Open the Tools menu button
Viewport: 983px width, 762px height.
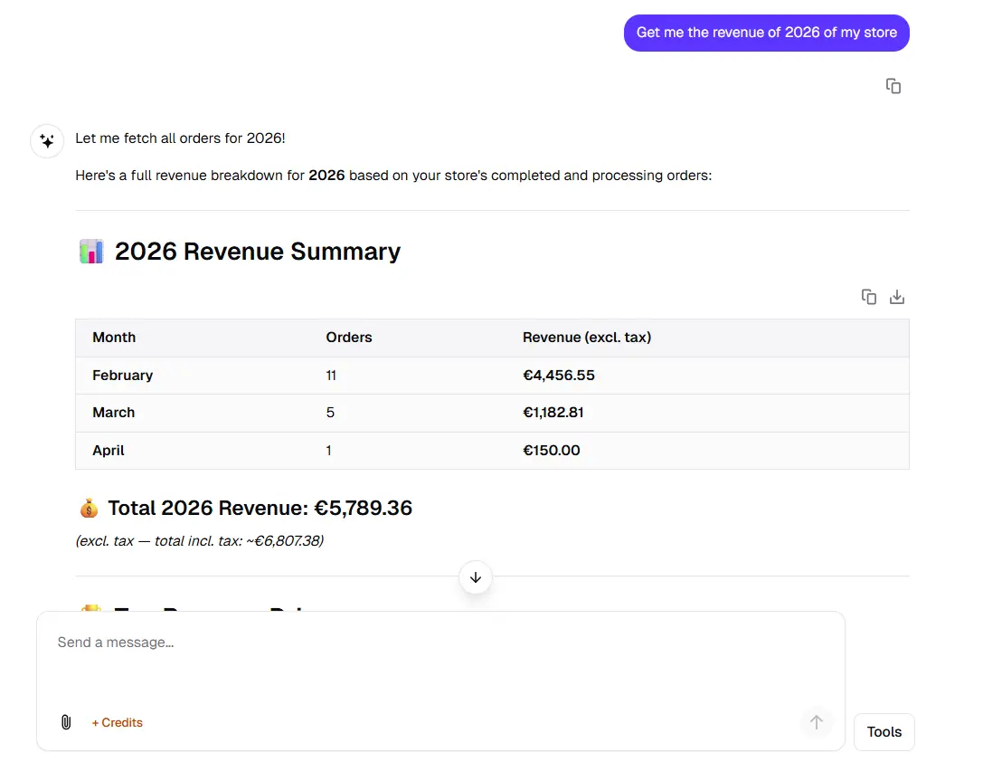point(884,732)
